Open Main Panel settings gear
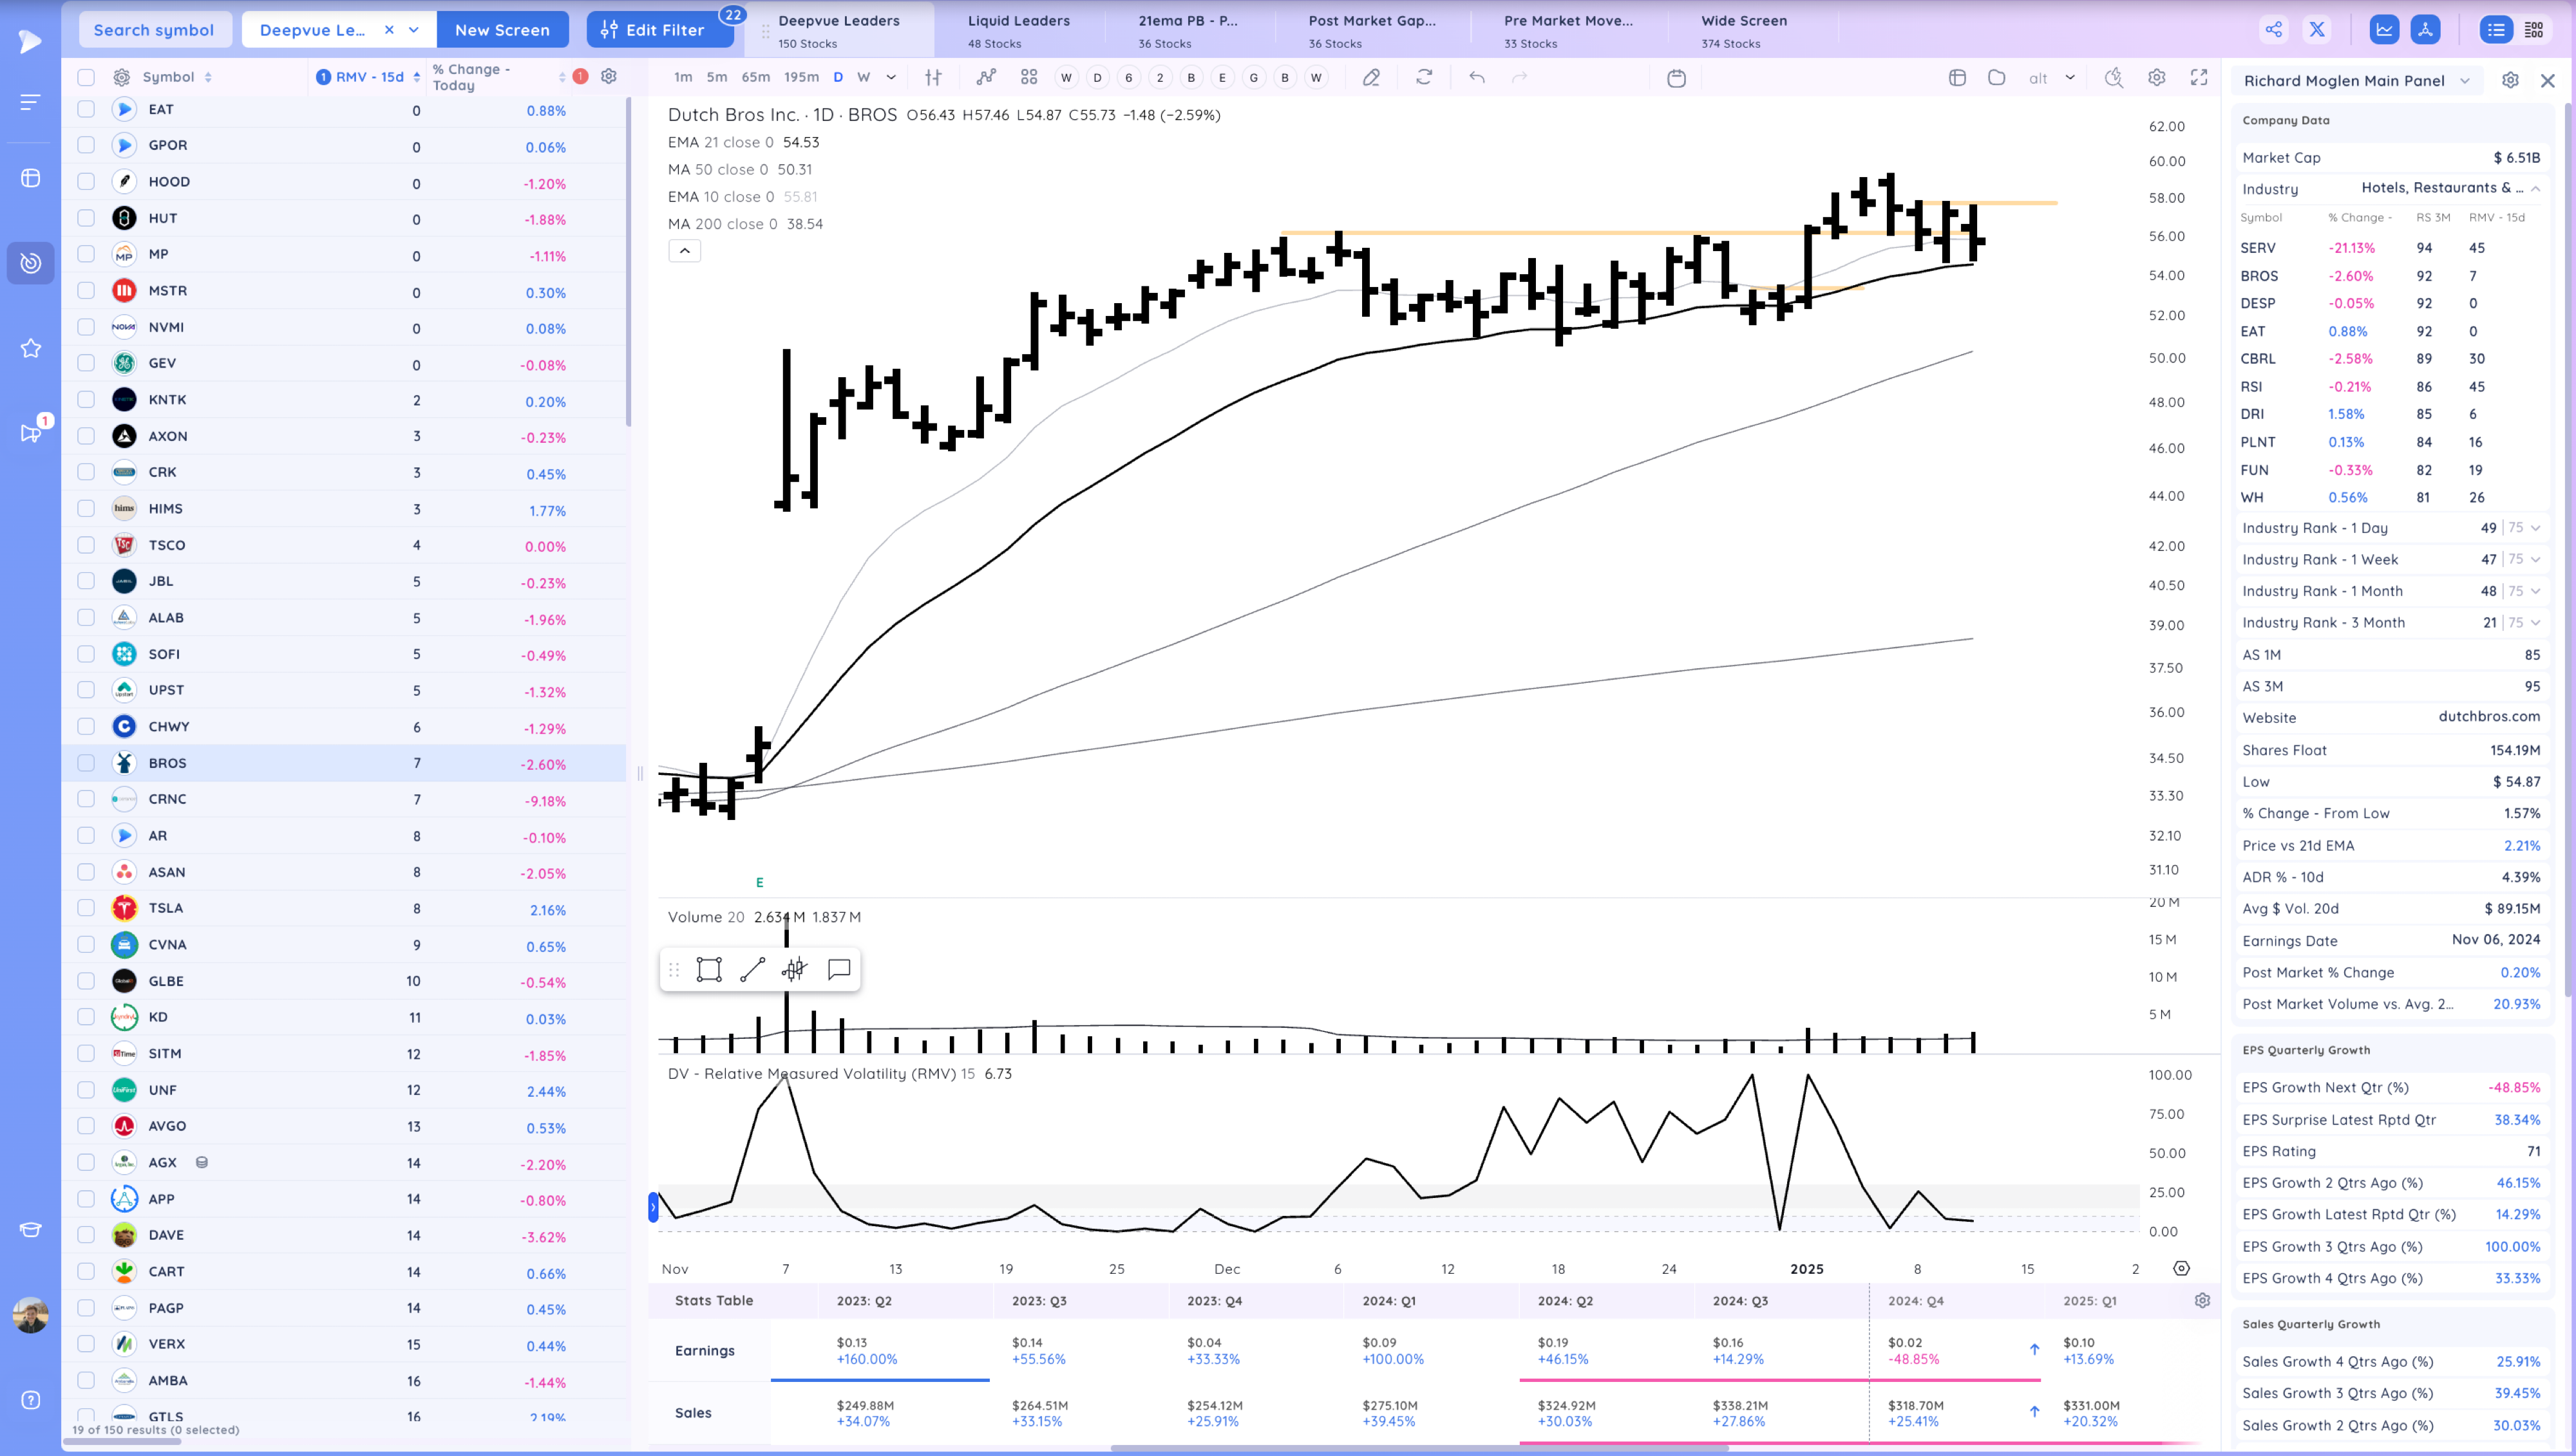 [2510, 80]
